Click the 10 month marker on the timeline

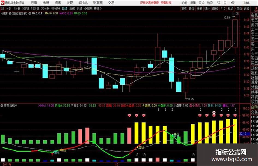(x=117, y=164)
